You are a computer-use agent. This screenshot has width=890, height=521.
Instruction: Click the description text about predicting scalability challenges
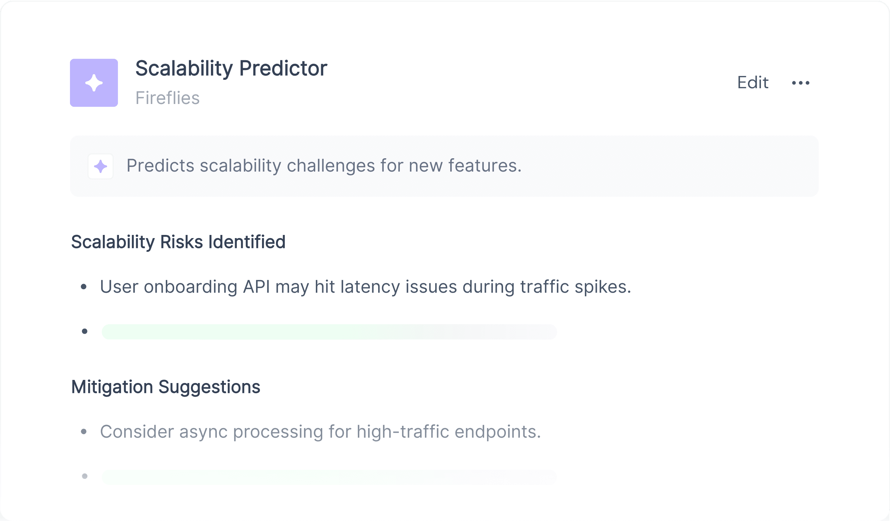(324, 166)
